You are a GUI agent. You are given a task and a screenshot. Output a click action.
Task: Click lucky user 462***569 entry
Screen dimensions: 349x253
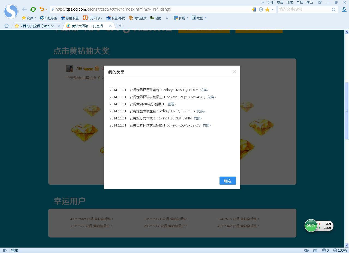click(x=92, y=219)
